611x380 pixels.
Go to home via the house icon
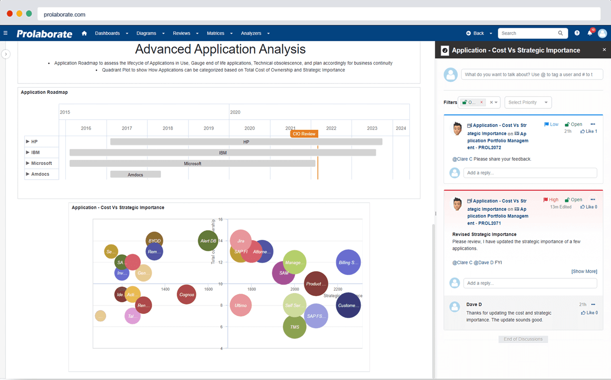(84, 33)
